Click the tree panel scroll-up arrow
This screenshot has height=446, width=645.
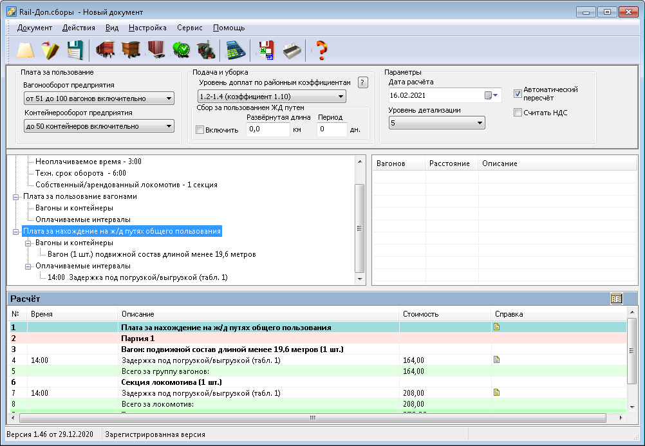click(x=360, y=162)
